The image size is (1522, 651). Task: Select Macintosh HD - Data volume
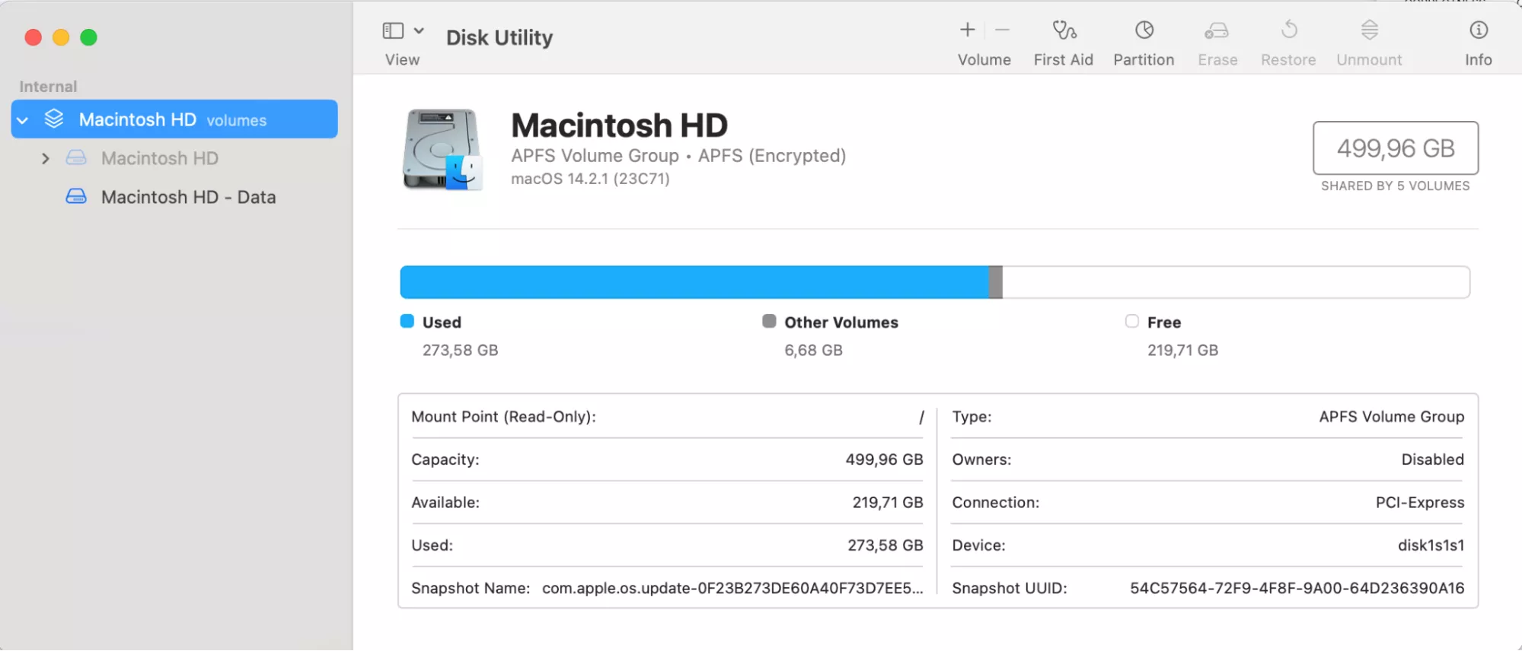(x=188, y=197)
